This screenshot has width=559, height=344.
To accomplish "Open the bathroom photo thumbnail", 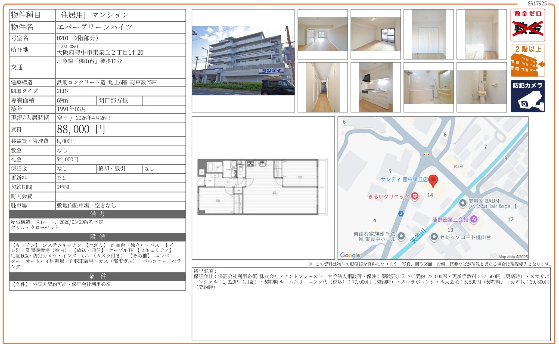I will click(428, 87).
